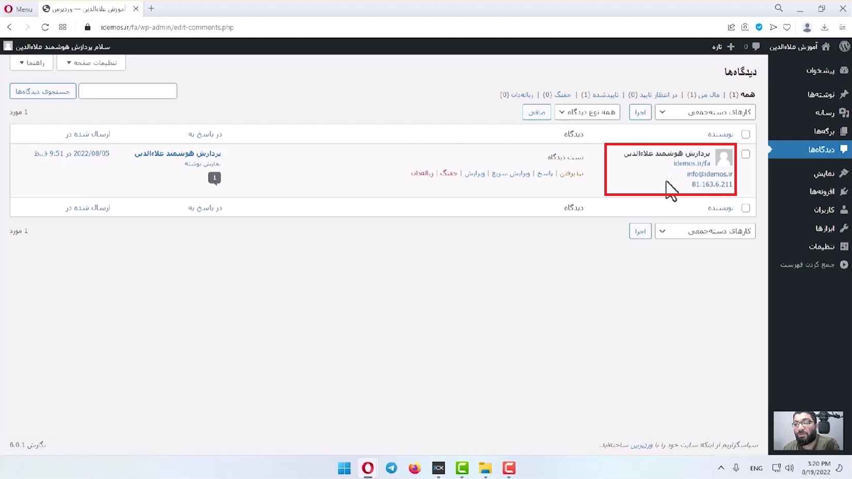Open top کارهای دسته‌جمعی dropdown
This screenshot has width=852, height=479.
click(705, 112)
